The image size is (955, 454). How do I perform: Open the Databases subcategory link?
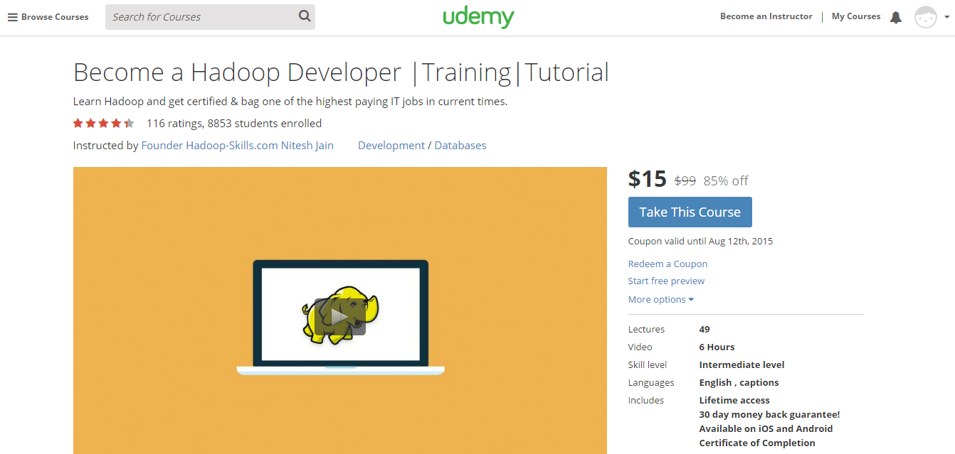pyautogui.click(x=460, y=145)
